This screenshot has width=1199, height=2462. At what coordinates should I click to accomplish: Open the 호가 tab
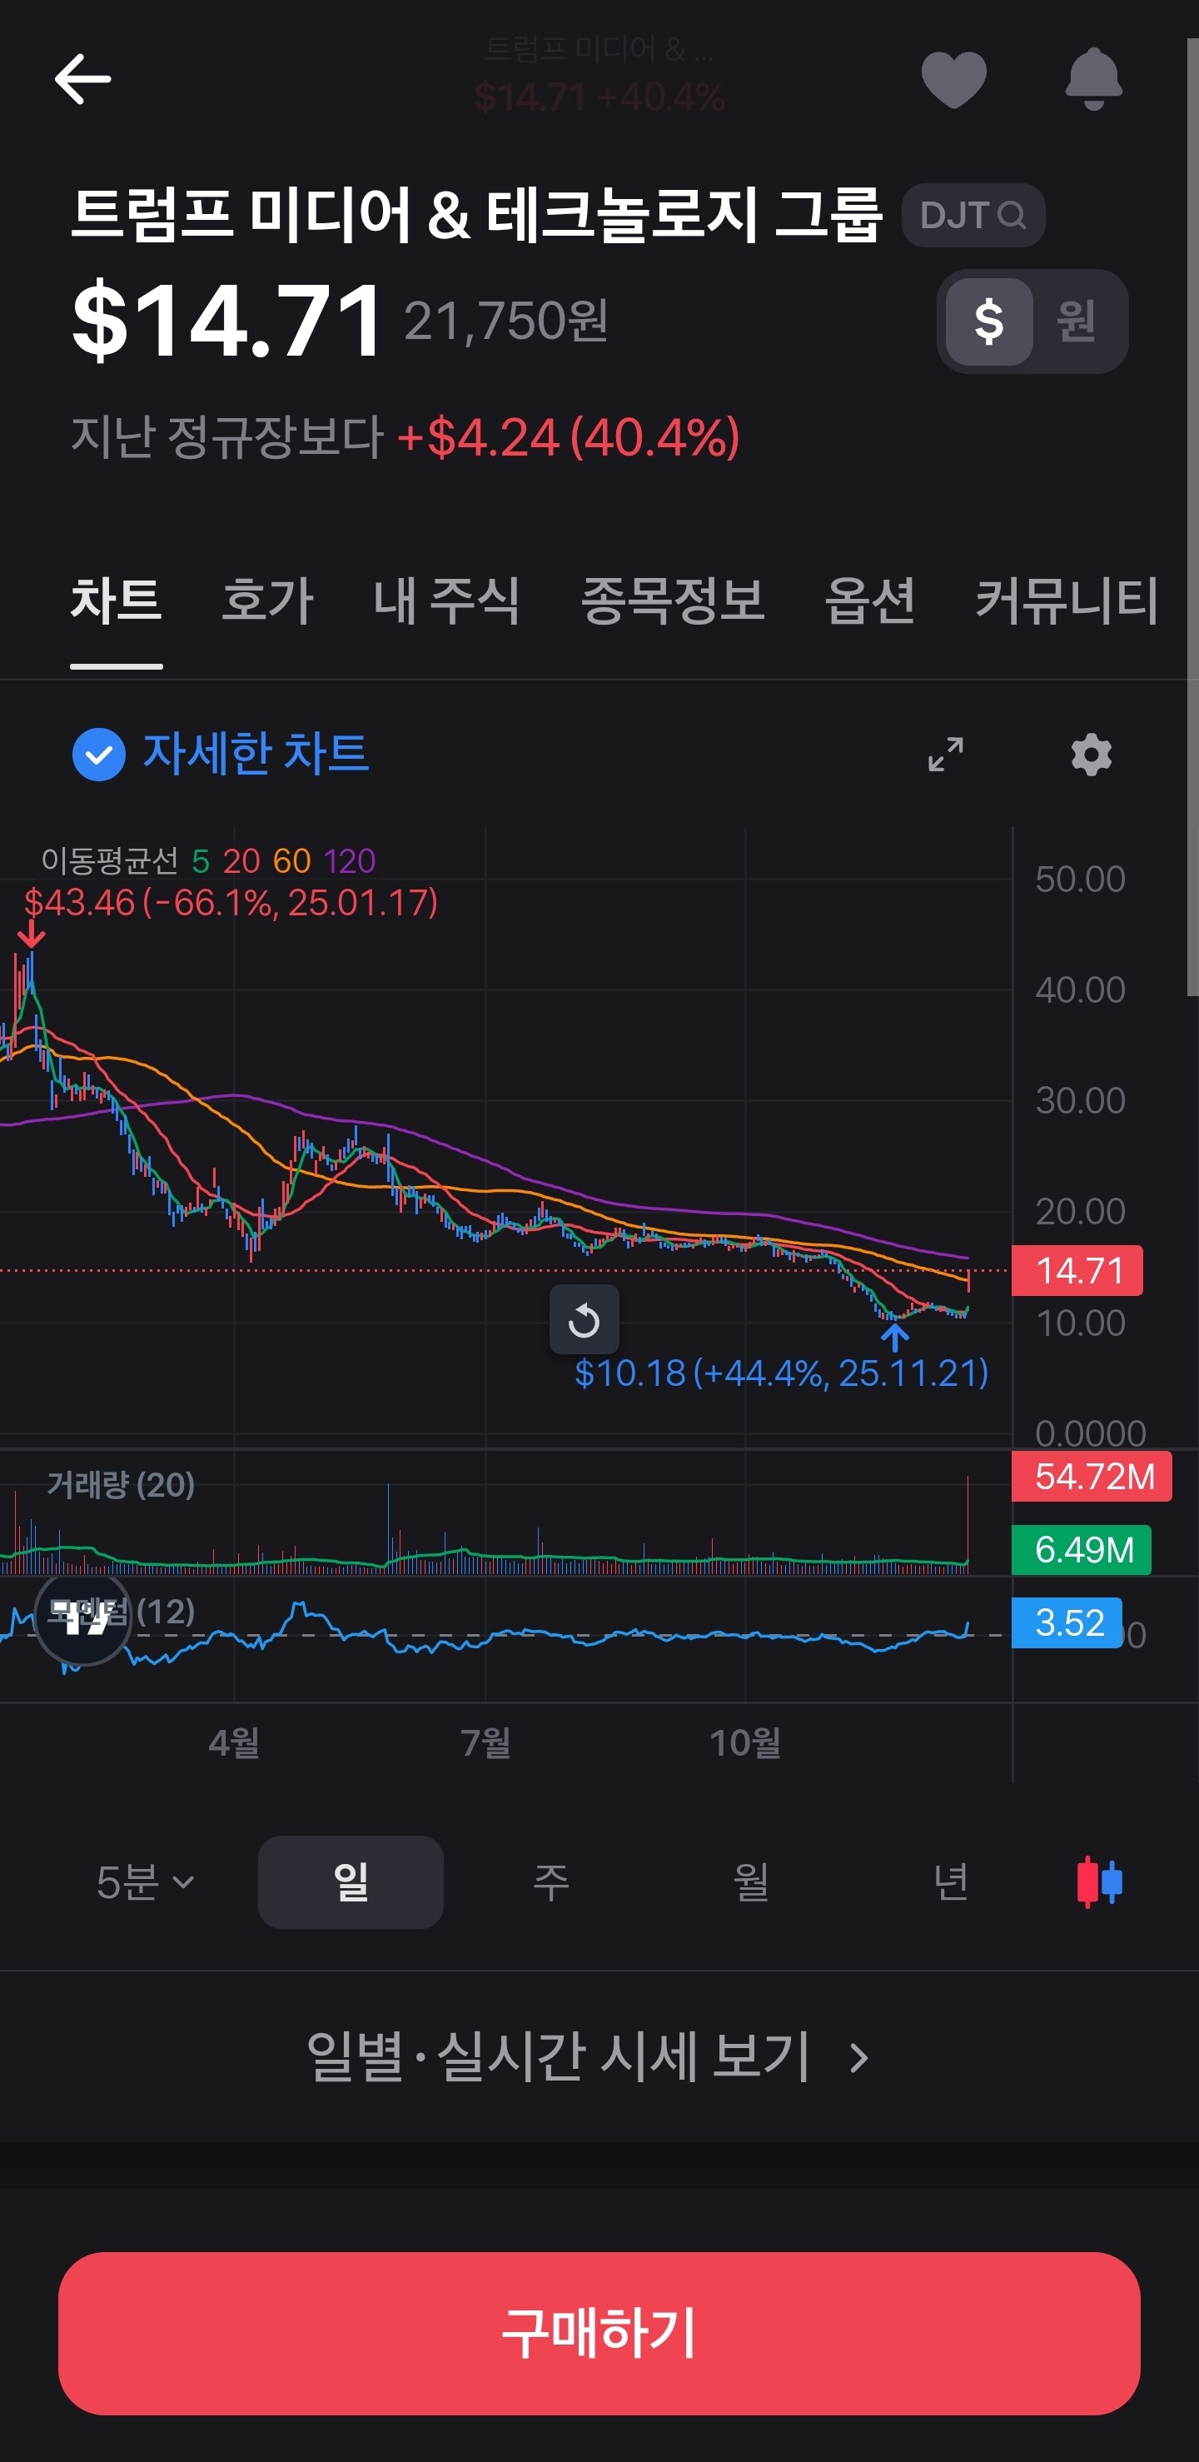pyautogui.click(x=267, y=602)
